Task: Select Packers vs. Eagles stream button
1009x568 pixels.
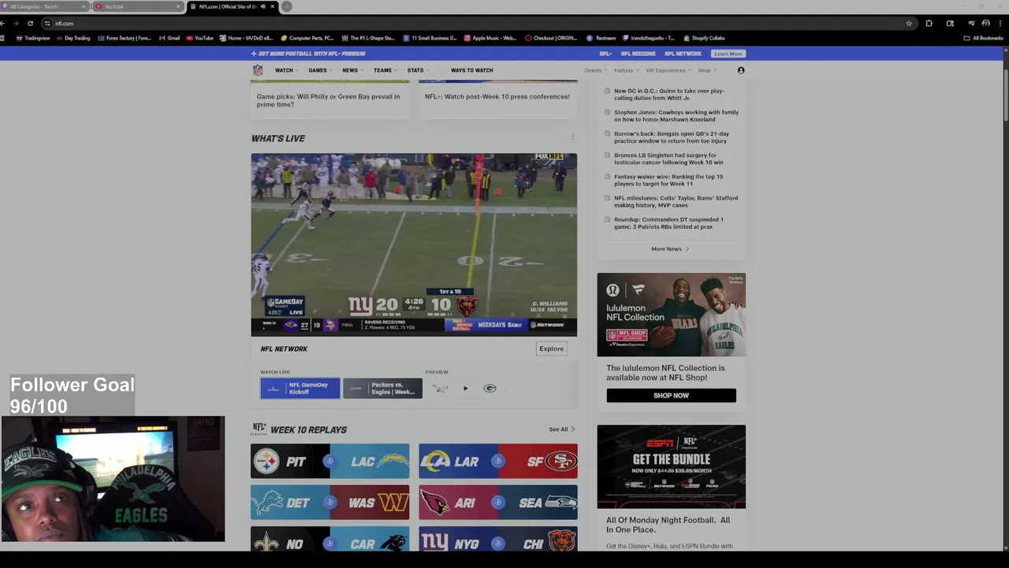Action: [x=382, y=388]
